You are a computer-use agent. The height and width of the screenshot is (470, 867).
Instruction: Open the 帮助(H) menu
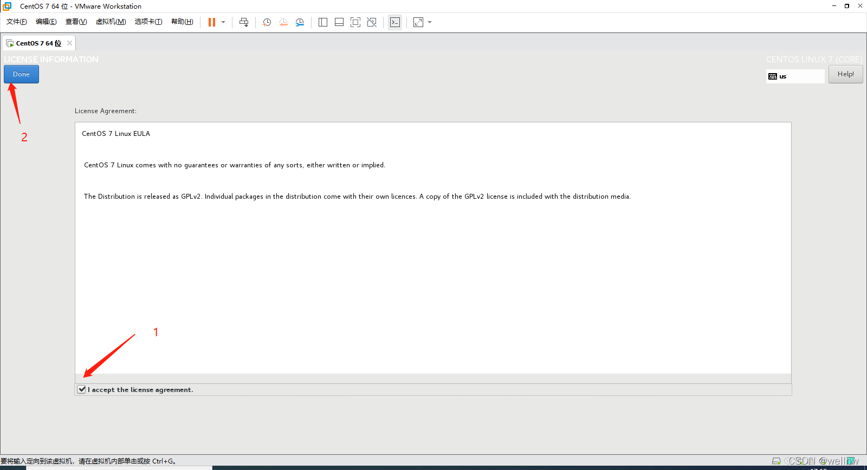182,22
